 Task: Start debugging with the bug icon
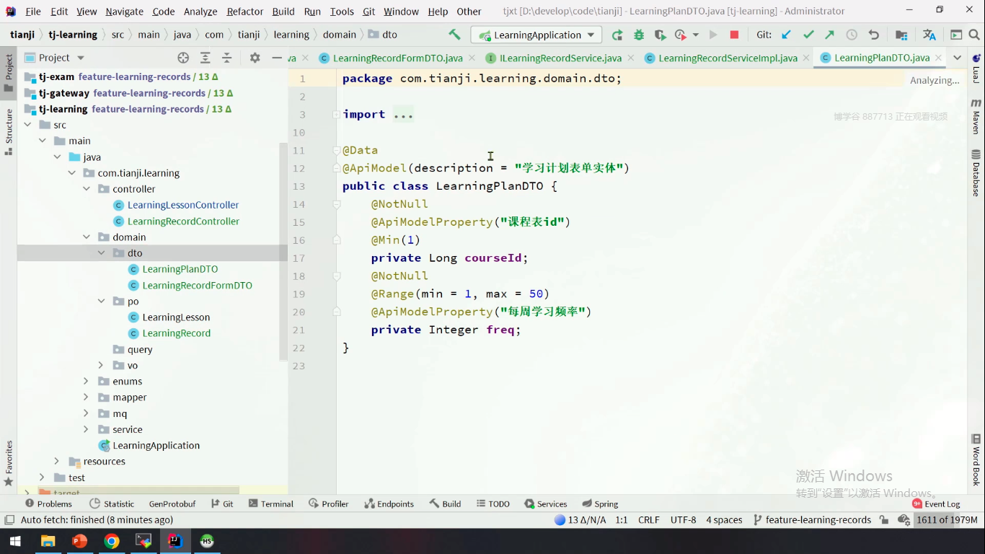[639, 35]
